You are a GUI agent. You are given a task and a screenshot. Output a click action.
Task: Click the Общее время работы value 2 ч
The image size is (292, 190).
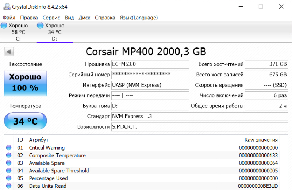[x=266, y=106]
